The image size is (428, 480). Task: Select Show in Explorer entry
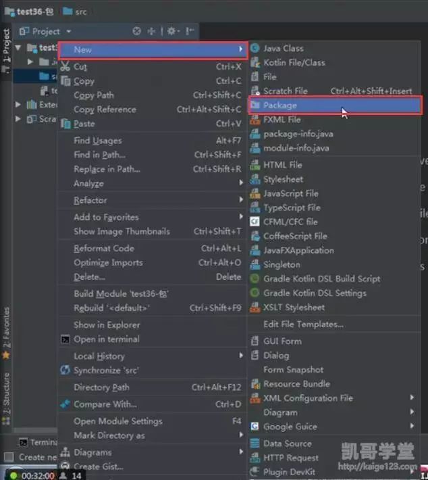[153, 325]
